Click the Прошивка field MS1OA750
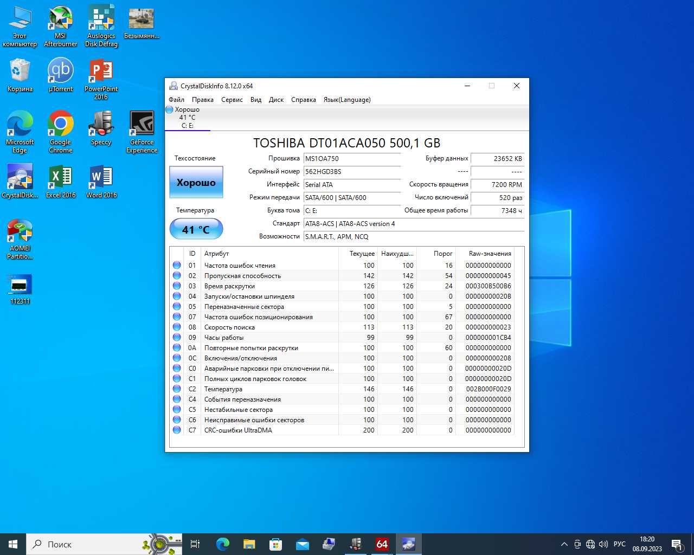The image size is (694, 555). click(352, 159)
